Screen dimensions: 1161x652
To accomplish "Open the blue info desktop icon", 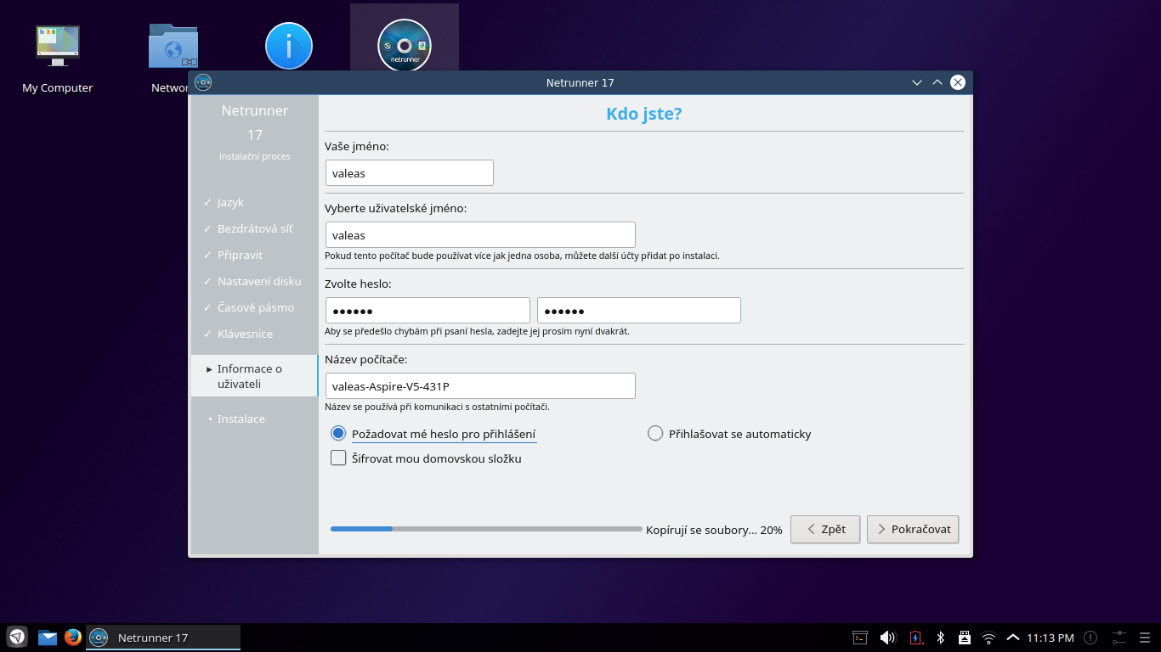I will pyautogui.click(x=289, y=46).
